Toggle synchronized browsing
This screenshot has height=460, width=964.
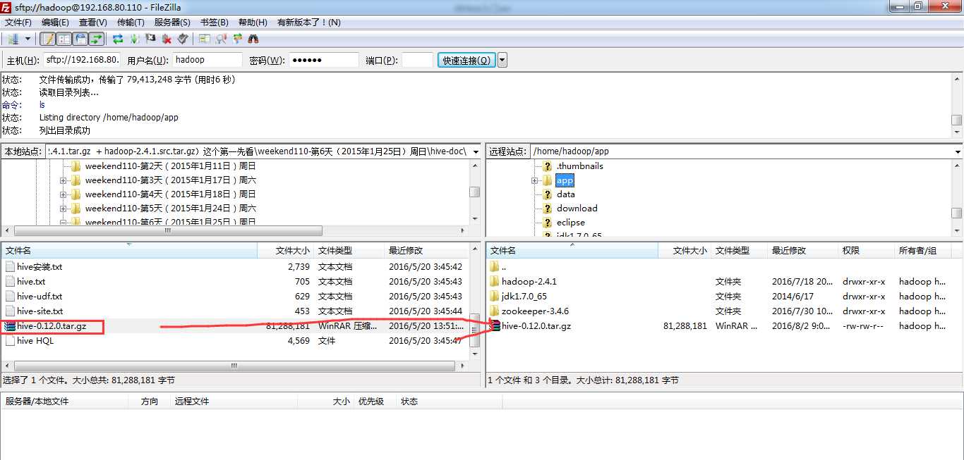pyautogui.click(x=237, y=39)
